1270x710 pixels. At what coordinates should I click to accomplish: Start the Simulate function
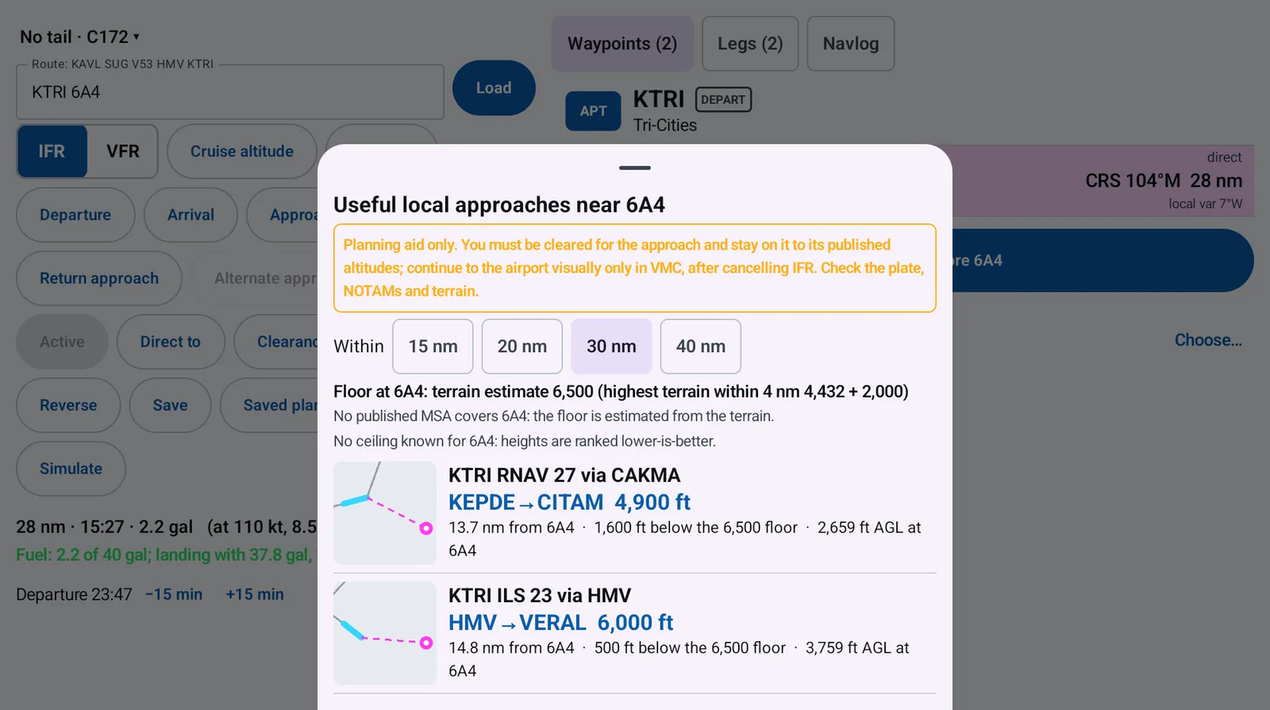(71, 469)
